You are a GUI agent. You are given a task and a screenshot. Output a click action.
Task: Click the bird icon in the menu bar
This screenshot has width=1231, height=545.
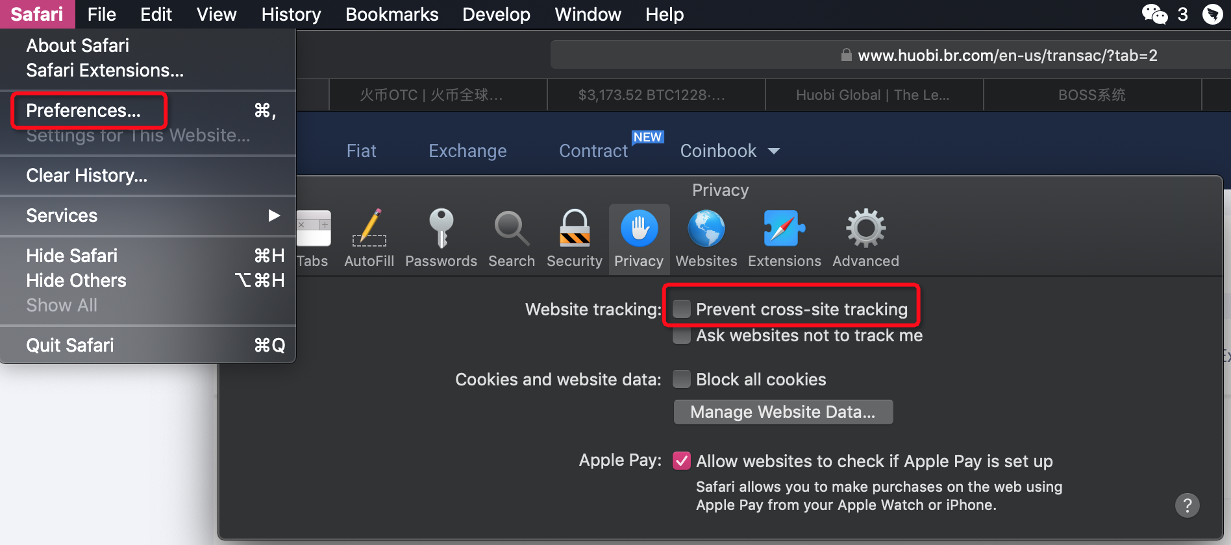click(1212, 14)
